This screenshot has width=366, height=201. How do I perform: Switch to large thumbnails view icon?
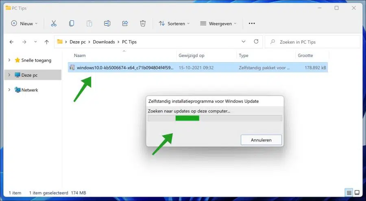357,192
